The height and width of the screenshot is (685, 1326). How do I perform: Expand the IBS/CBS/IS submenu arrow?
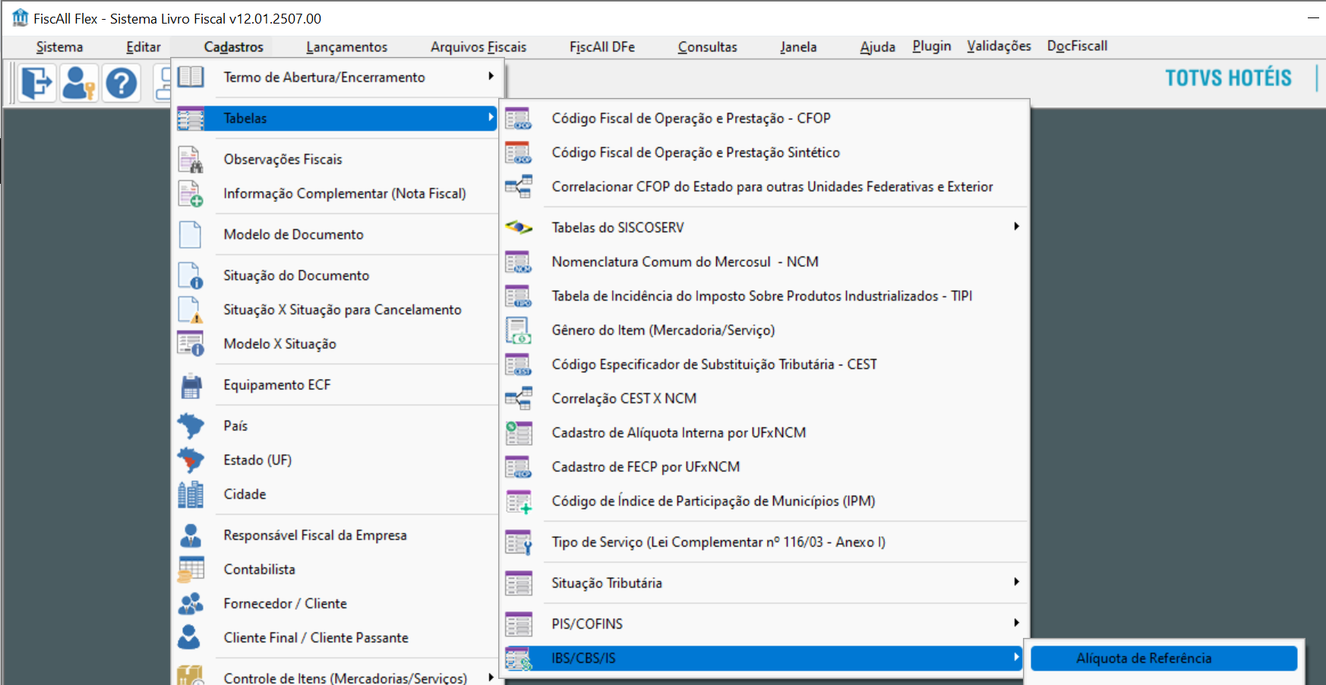coord(1016,657)
